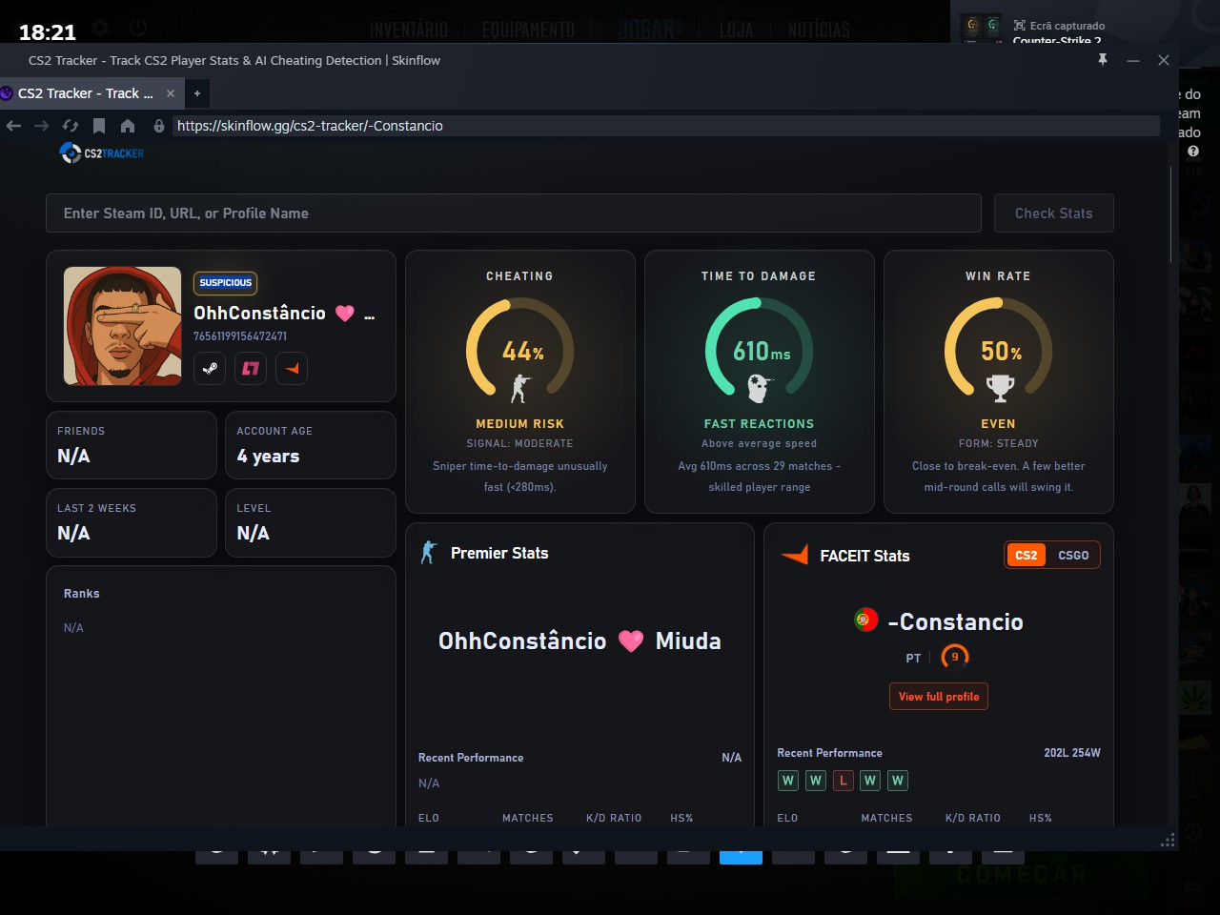Image resolution: width=1220 pixels, height=915 pixels.
Task: Open the browser home page icon
Action: pos(128,126)
